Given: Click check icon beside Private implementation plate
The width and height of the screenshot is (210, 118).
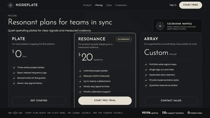Looking at the screenshot, I should click(x=146, y=80).
